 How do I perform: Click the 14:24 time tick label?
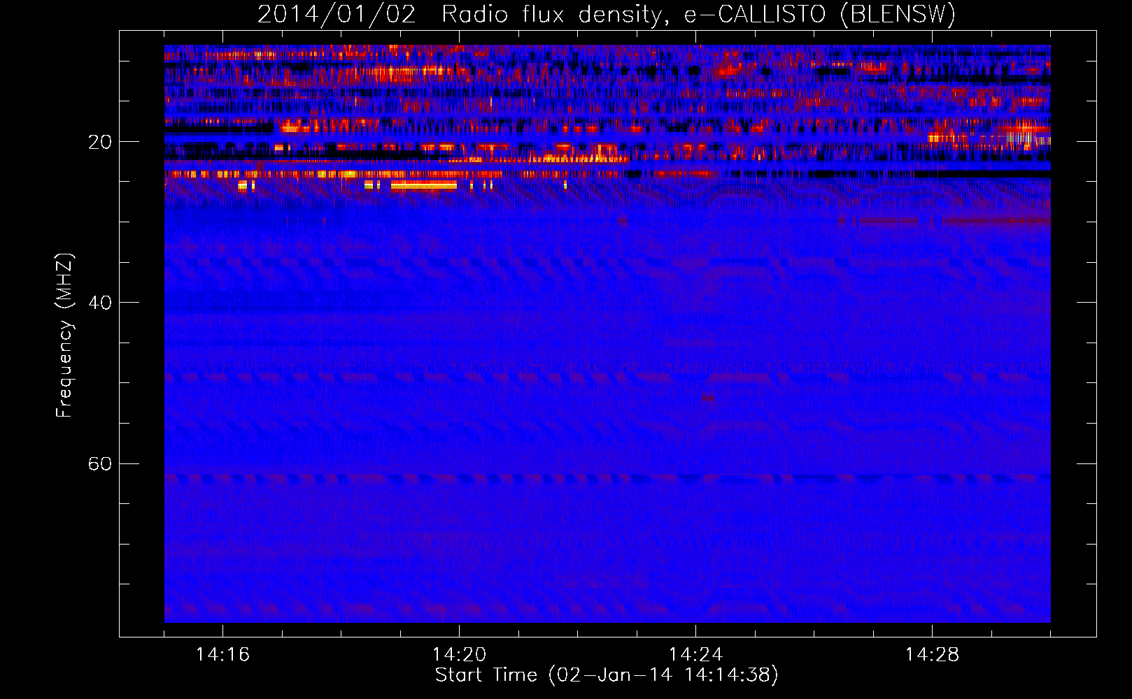695,655
